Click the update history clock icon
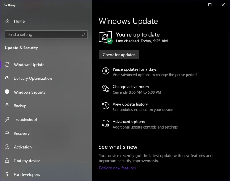Viewport: 230px width, 181px height. click(x=106, y=106)
